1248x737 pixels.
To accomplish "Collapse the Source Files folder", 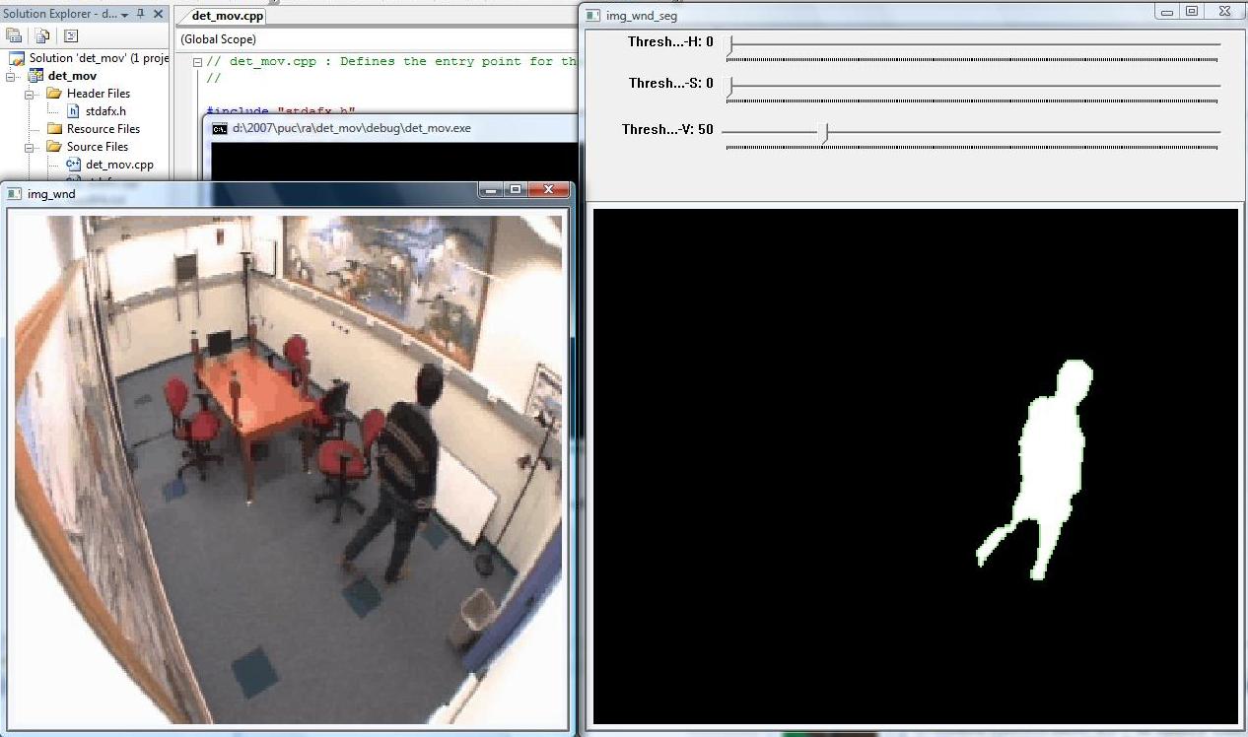I will [30, 147].
